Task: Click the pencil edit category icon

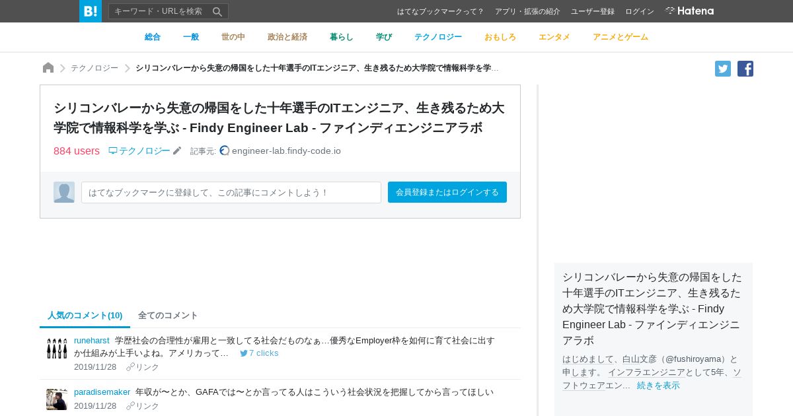Action: pyautogui.click(x=177, y=151)
